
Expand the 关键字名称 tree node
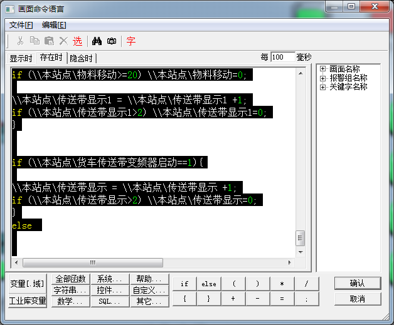click(323, 87)
